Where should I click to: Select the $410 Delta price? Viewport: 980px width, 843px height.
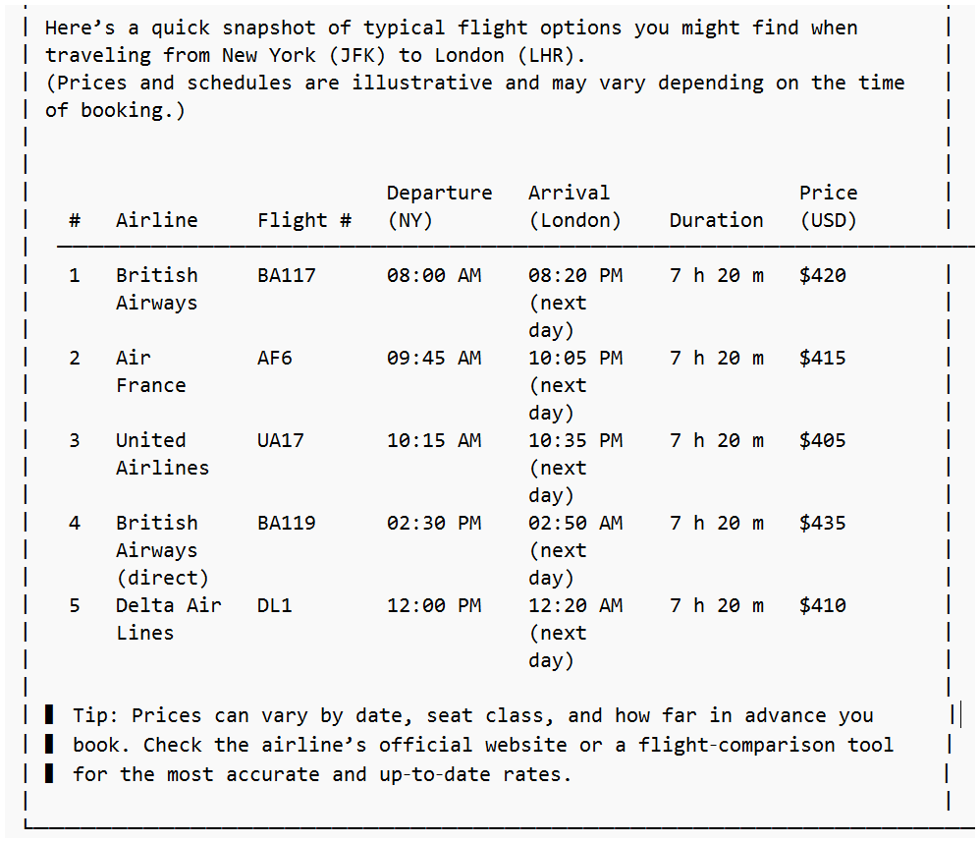[x=823, y=605]
